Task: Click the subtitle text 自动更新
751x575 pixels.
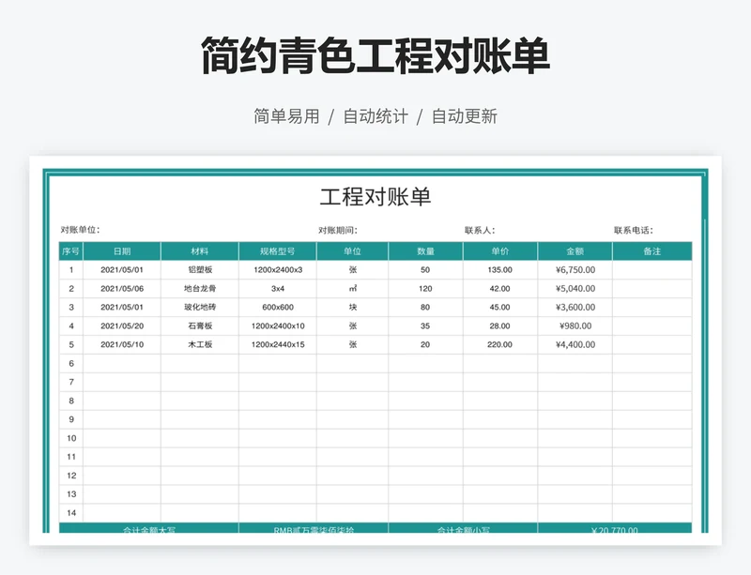Action: [x=465, y=116]
